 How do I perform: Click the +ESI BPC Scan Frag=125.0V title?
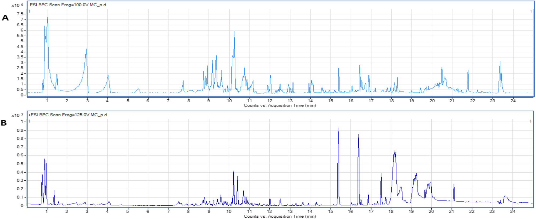click(x=68, y=115)
